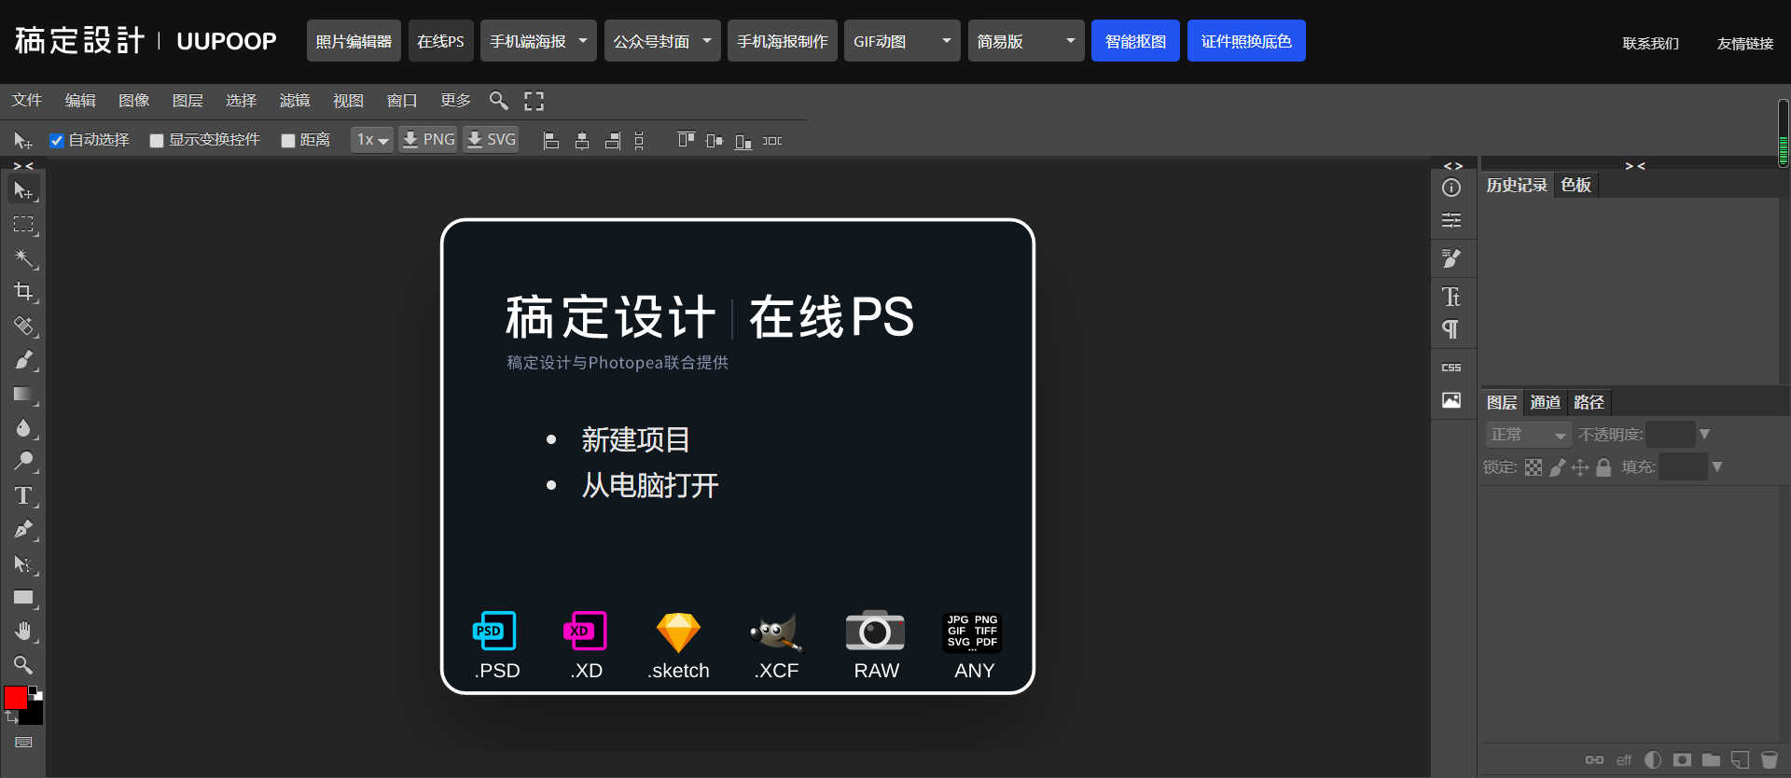The image size is (1791, 778).
Task: Click the new folder icon in layers
Action: click(1711, 760)
